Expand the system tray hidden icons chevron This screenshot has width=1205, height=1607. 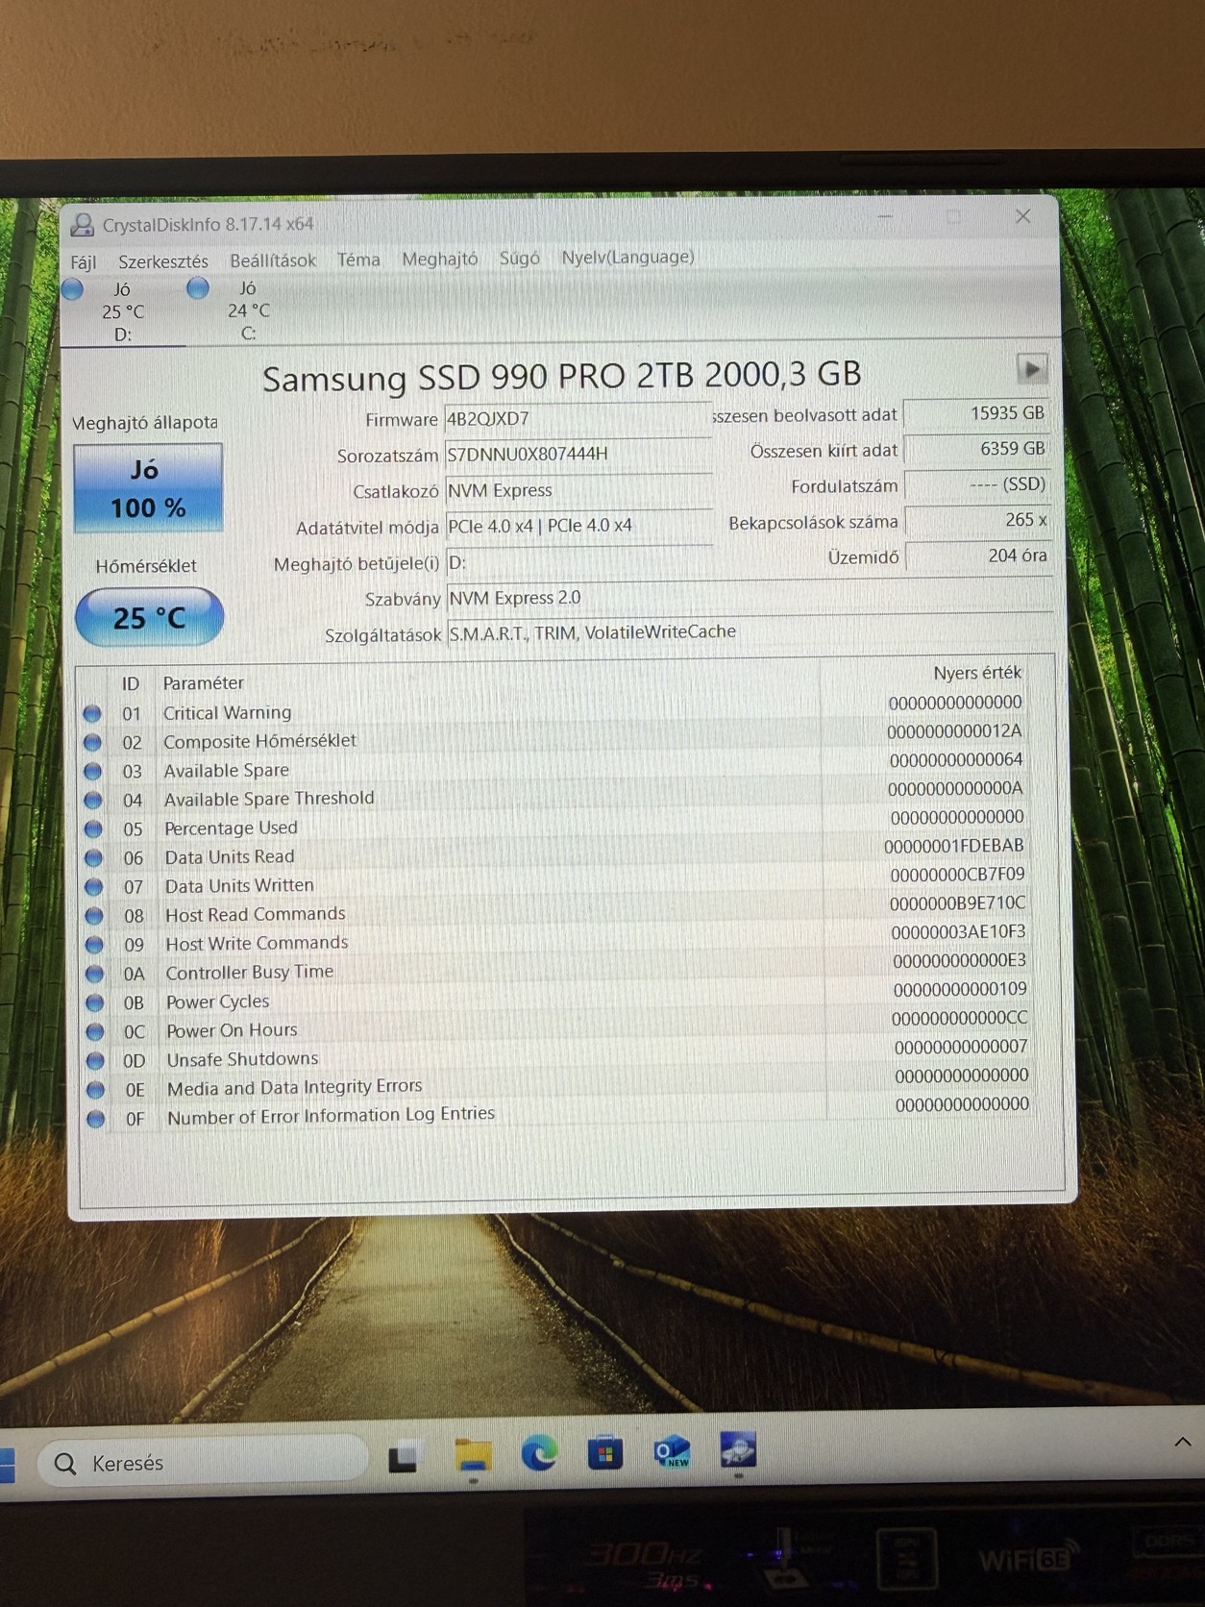[1183, 1442]
